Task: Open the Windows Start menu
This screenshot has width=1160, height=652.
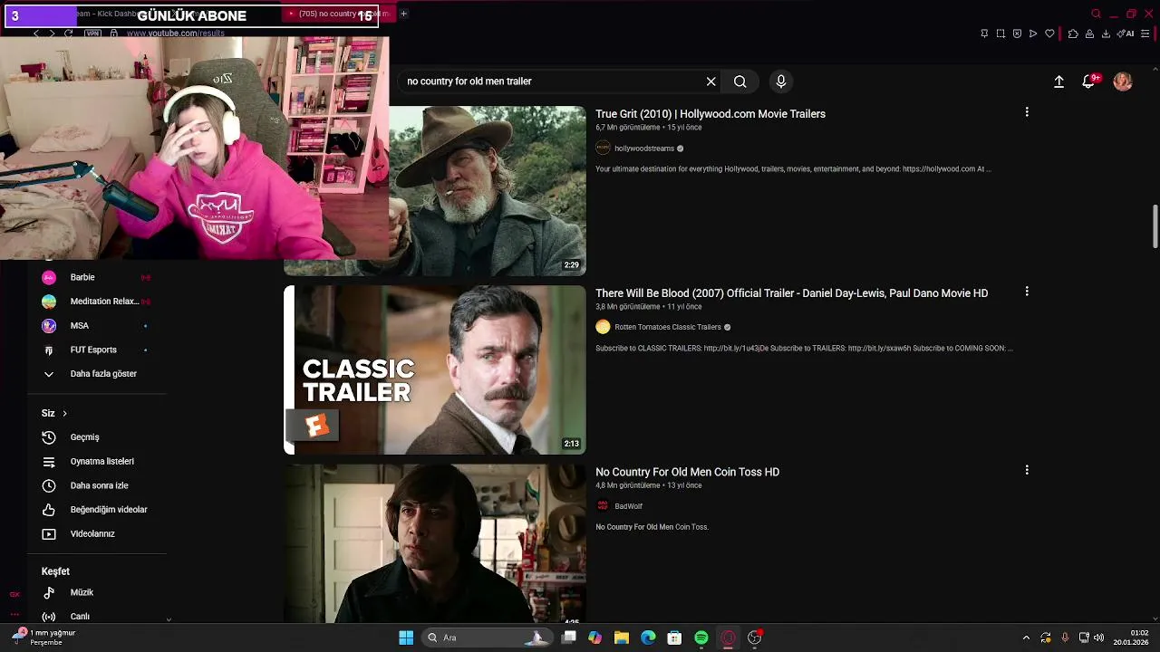Action: [406, 638]
